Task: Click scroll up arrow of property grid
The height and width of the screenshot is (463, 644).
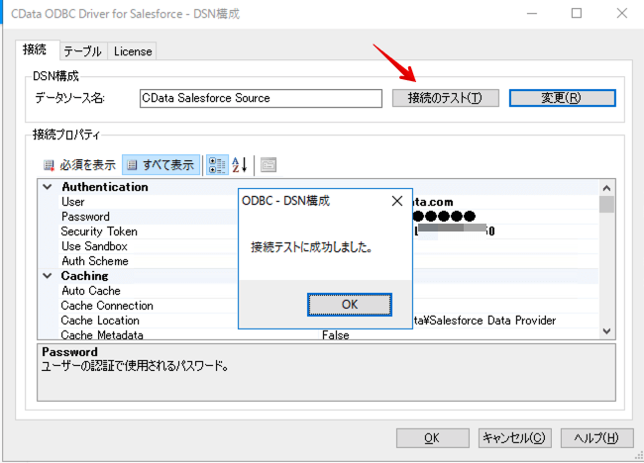Action: click(x=606, y=188)
